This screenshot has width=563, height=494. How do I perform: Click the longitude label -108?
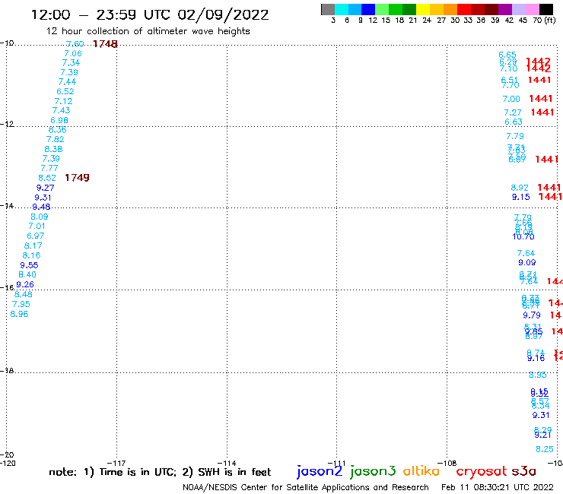coord(447,463)
